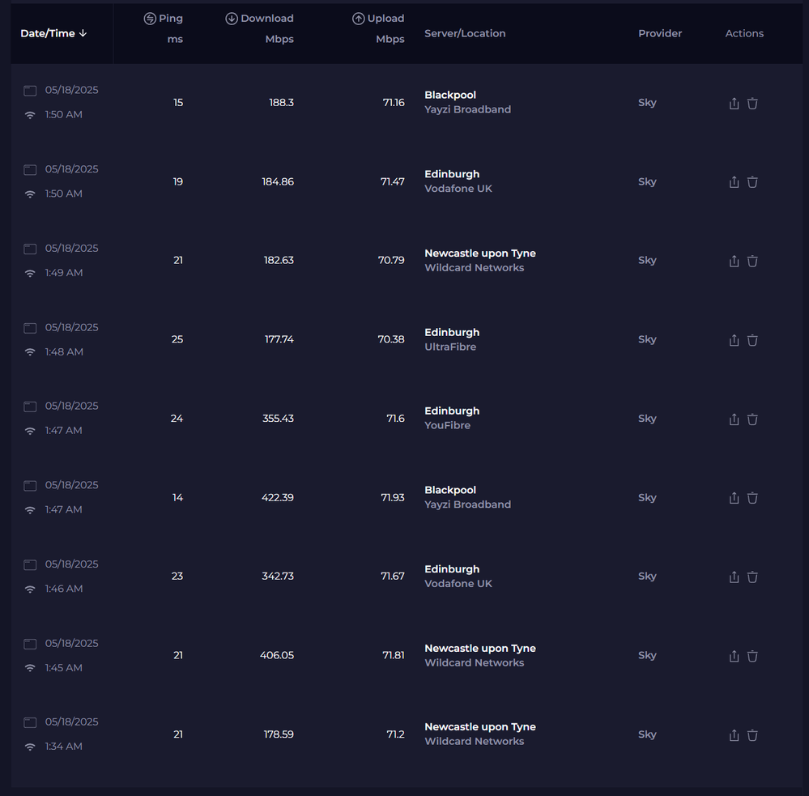Screen dimensions: 809x796
Task: Delete the YouFibre Edinburgh test result
Action: tap(752, 419)
